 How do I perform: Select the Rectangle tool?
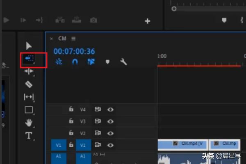coord(29,109)
